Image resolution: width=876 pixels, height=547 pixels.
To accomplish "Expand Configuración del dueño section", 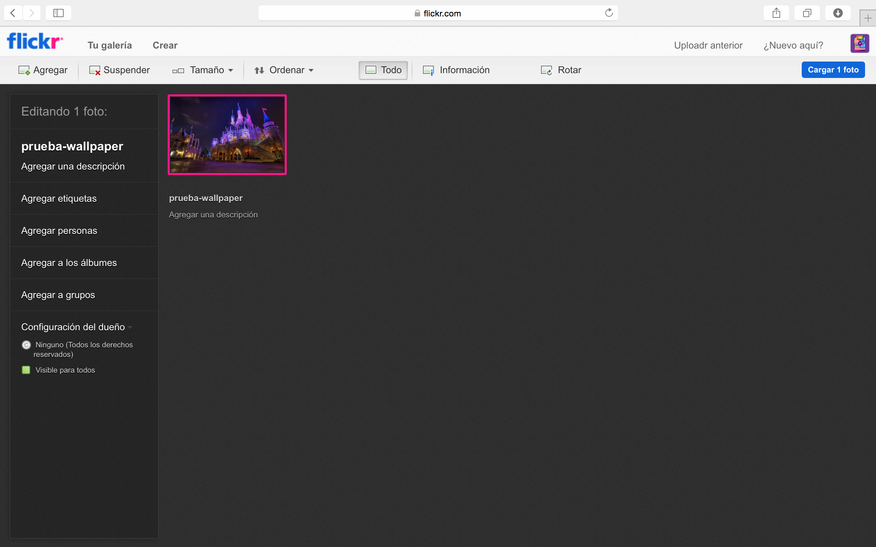I will (77, 327).
